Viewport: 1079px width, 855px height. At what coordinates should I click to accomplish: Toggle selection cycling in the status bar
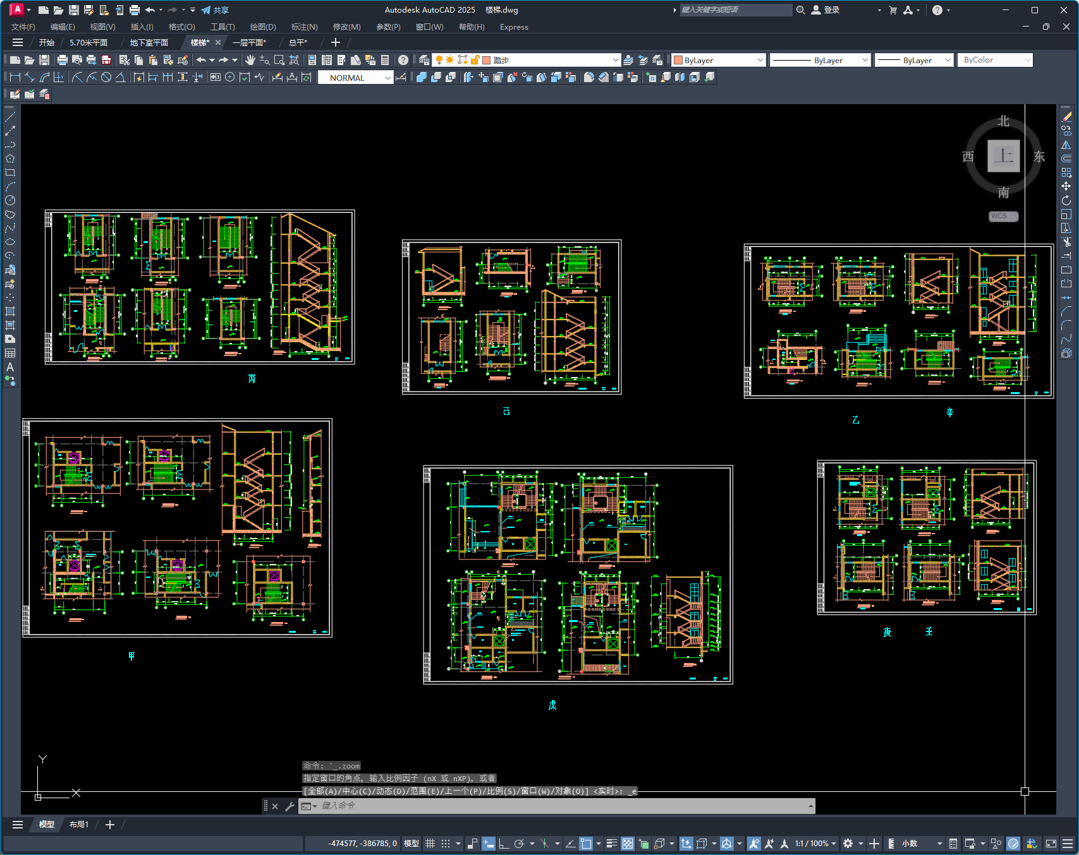click(643, 844)
